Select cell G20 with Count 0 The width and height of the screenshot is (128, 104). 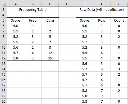[119, 101]
